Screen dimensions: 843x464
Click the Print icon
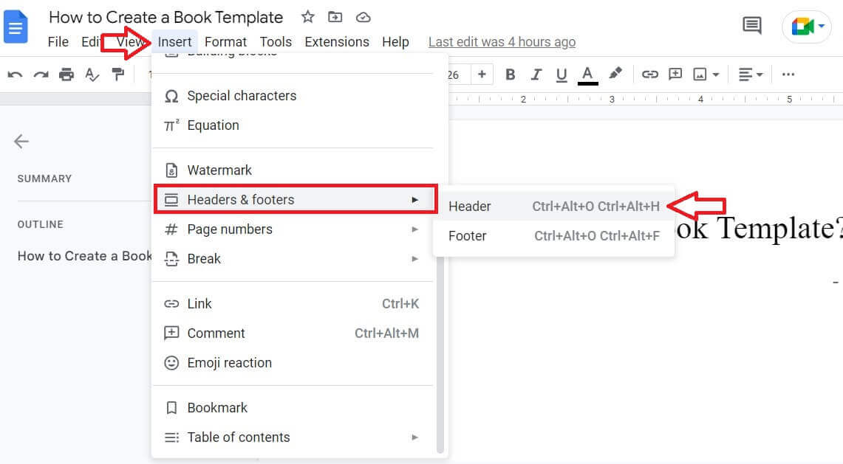click(63, 75)
